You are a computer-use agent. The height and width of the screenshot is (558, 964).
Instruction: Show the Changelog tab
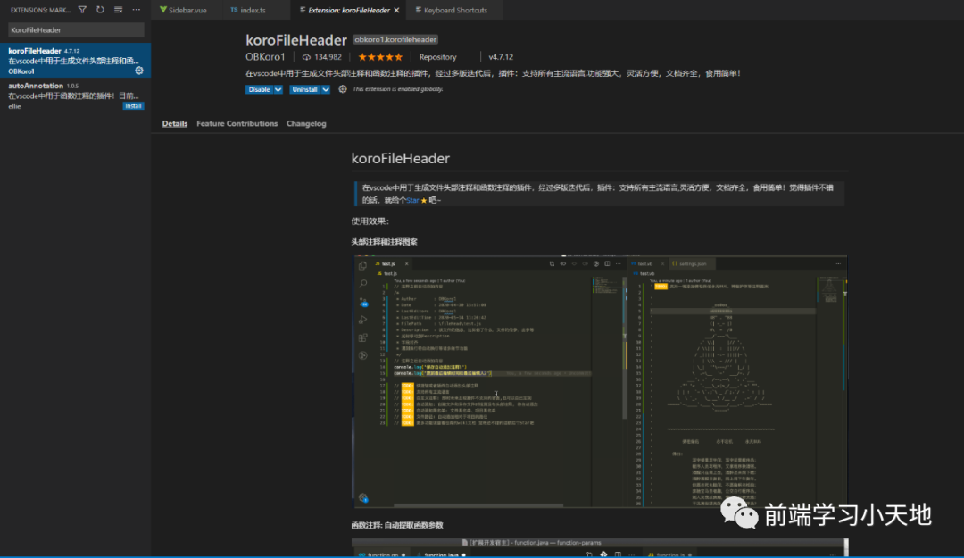coord(306,123)
